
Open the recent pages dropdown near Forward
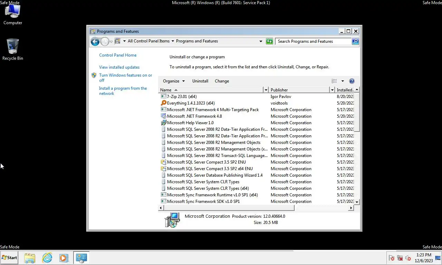[x=111, y=42]
